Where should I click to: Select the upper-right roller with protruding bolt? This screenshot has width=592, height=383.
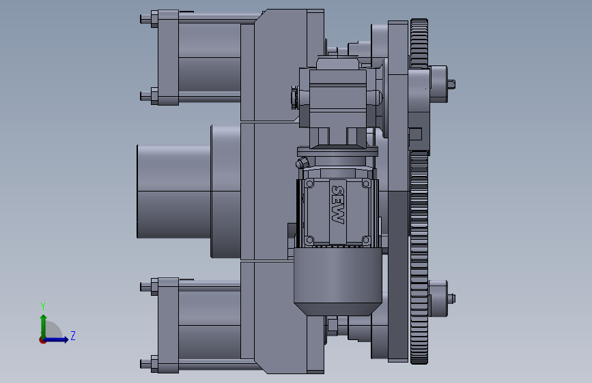(439, 84)
